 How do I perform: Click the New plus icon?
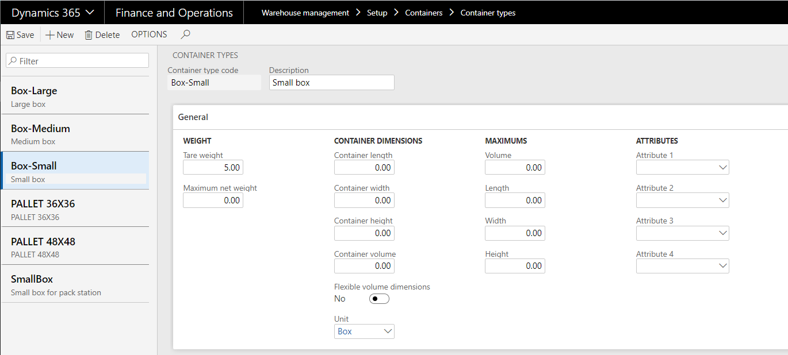click(50, 35)
